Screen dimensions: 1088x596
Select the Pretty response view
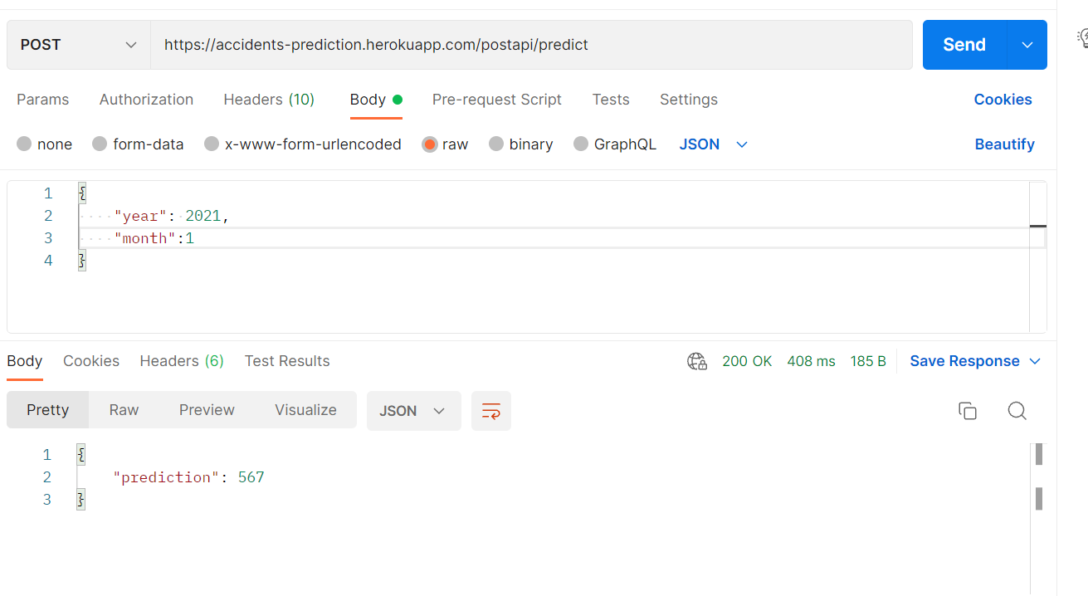(x=48, y=410)
